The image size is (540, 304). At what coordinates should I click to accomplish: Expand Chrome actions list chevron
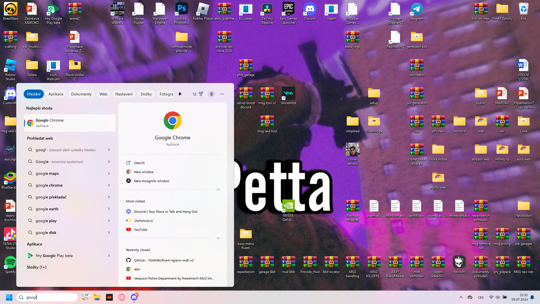coord(218,189)
